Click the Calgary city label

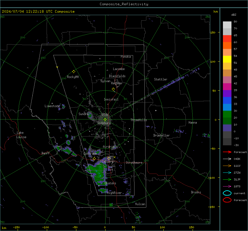coord(107,162)
